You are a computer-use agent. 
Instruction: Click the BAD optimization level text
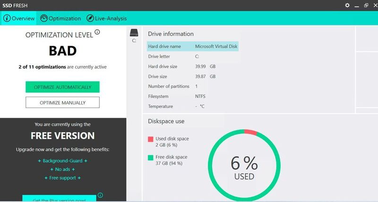pos(63,51)
